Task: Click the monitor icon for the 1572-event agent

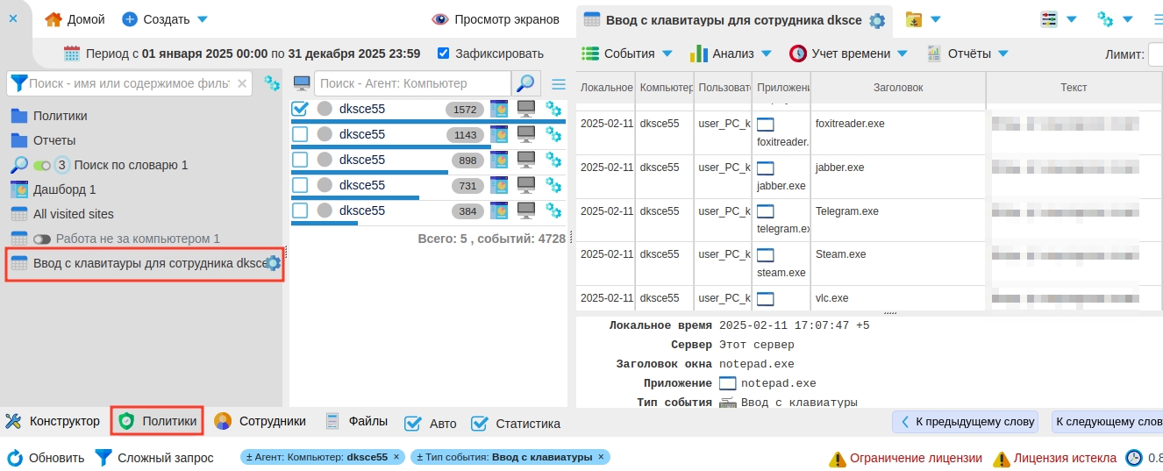Action: pos(526,109)
